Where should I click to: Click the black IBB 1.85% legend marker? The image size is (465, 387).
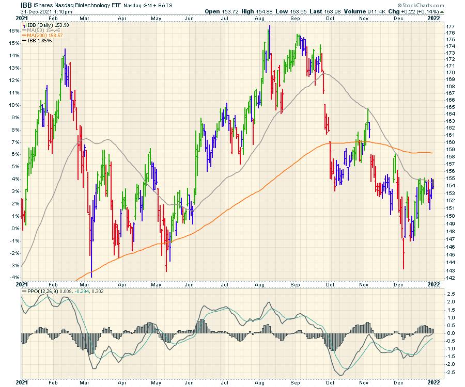pyautogui.click(x=24, y=41)
